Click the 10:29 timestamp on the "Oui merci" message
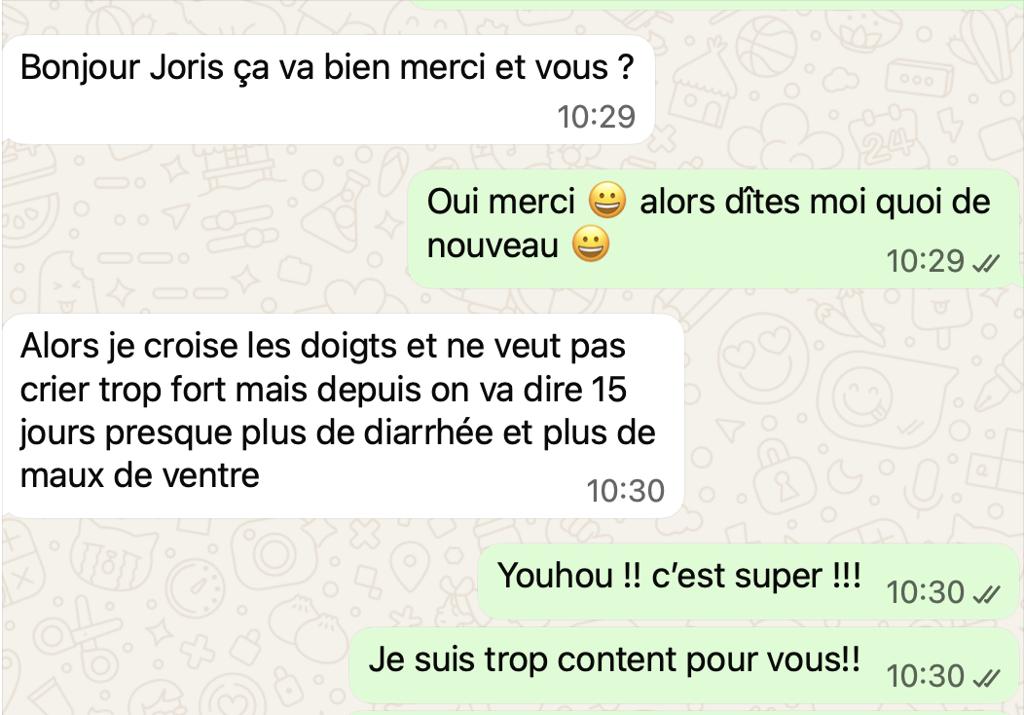 pos(926,261)
